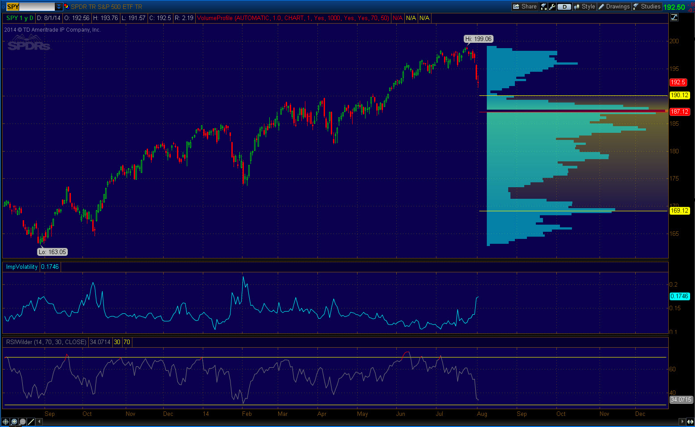Viewport: 695px width, 427px height.
Task: Click the RSI overbought 70 value box
Action: (127, 342)
